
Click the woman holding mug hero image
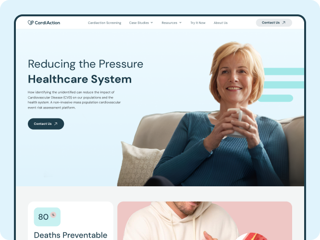pyautogui.click(x=211, y=114)
